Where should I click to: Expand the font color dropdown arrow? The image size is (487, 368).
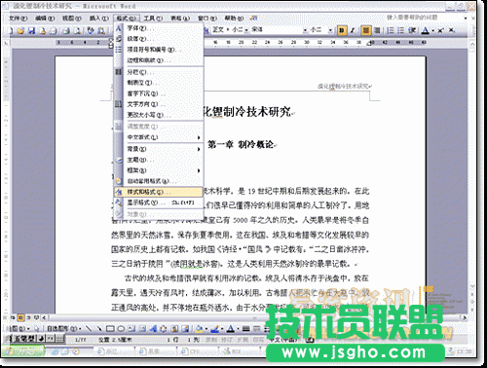(433, 31)
